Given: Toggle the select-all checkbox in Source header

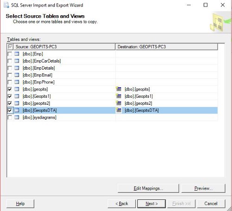Looking at the screenshot, I should pyautogui.click(x=10, y=47).
